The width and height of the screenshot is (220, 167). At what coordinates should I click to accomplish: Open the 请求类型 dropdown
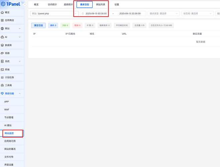(x=163, y=14)
